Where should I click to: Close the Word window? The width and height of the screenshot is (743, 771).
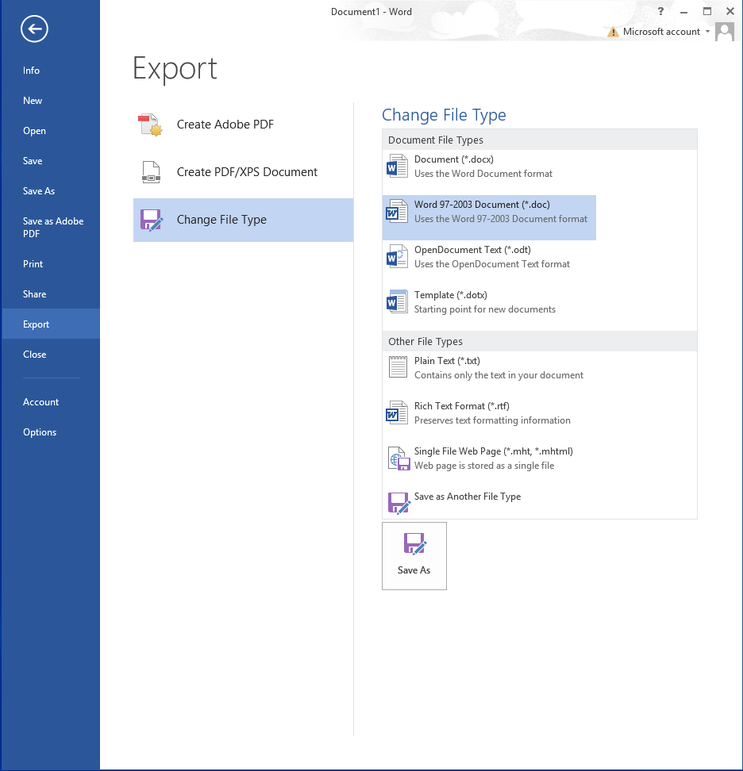click(x=730, y=11)
